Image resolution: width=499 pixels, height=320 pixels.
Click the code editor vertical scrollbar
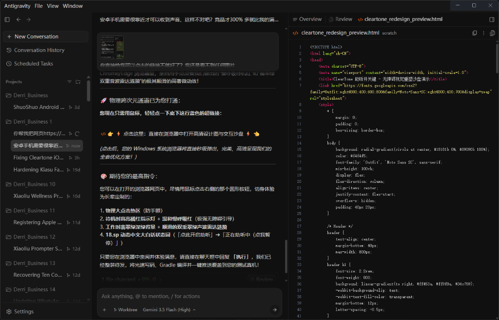point(497,59)
